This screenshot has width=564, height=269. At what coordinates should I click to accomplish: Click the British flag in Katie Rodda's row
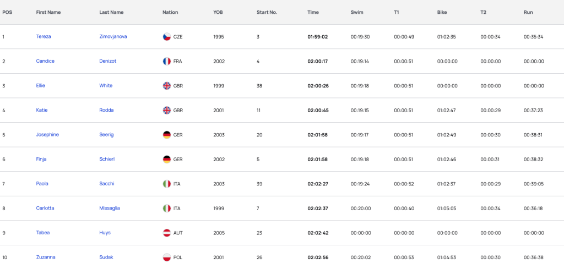point(166,110)
